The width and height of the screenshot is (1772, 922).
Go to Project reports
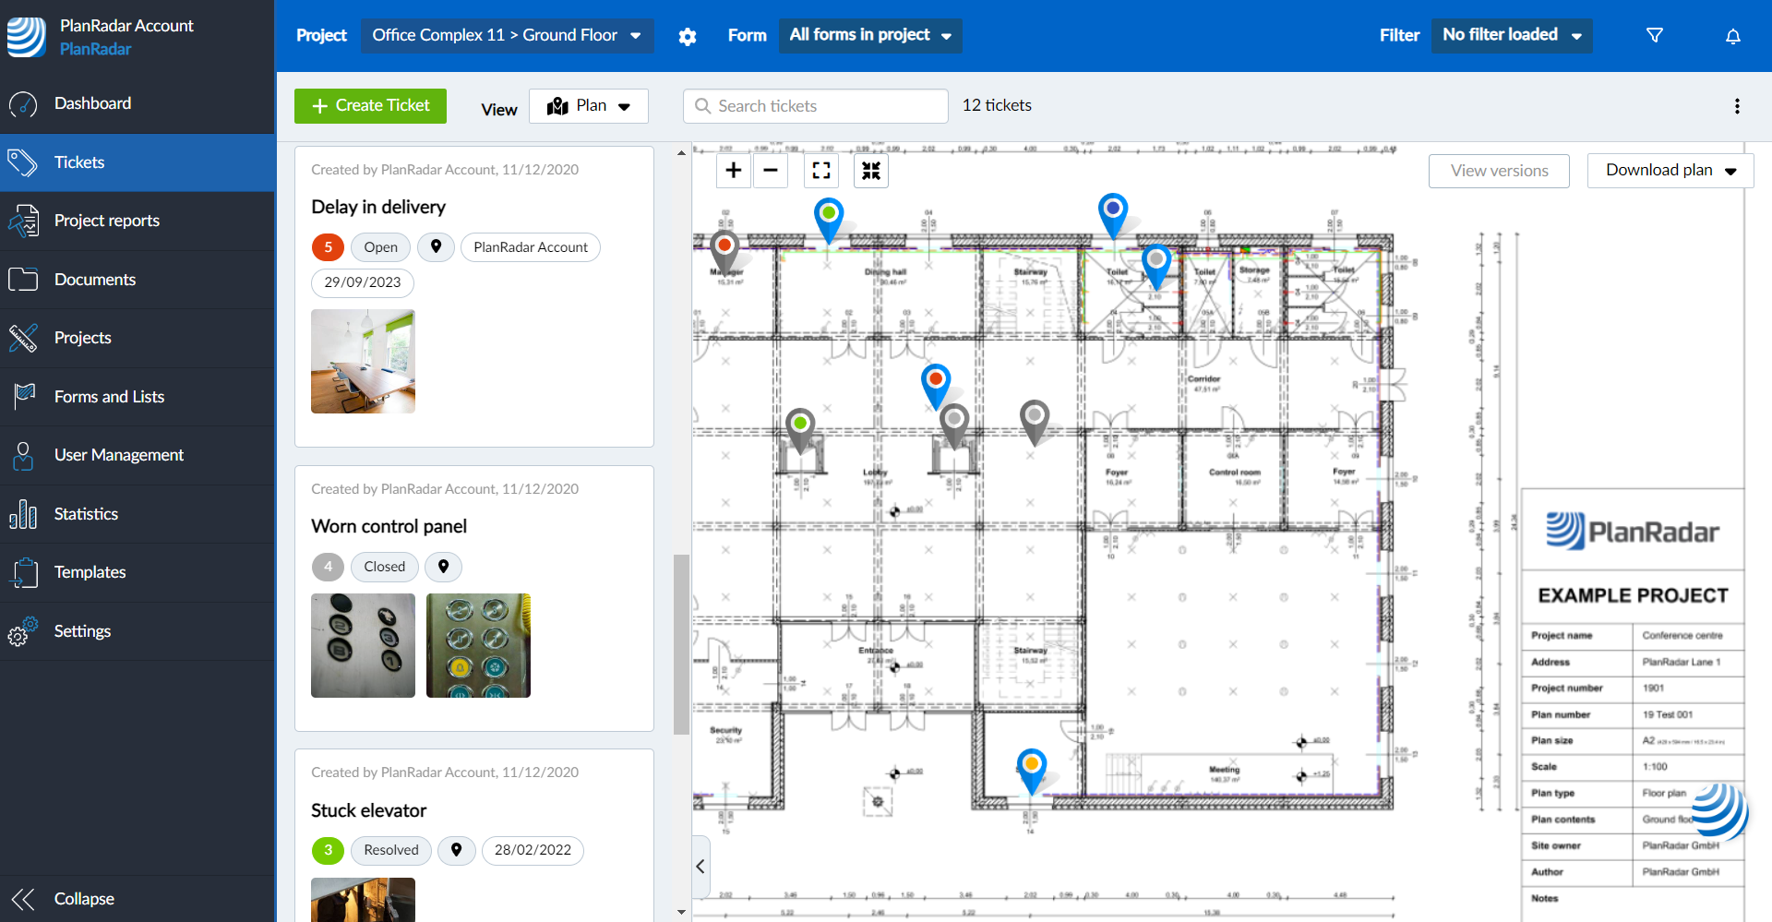pyautogui.click(x=106, y=221)
